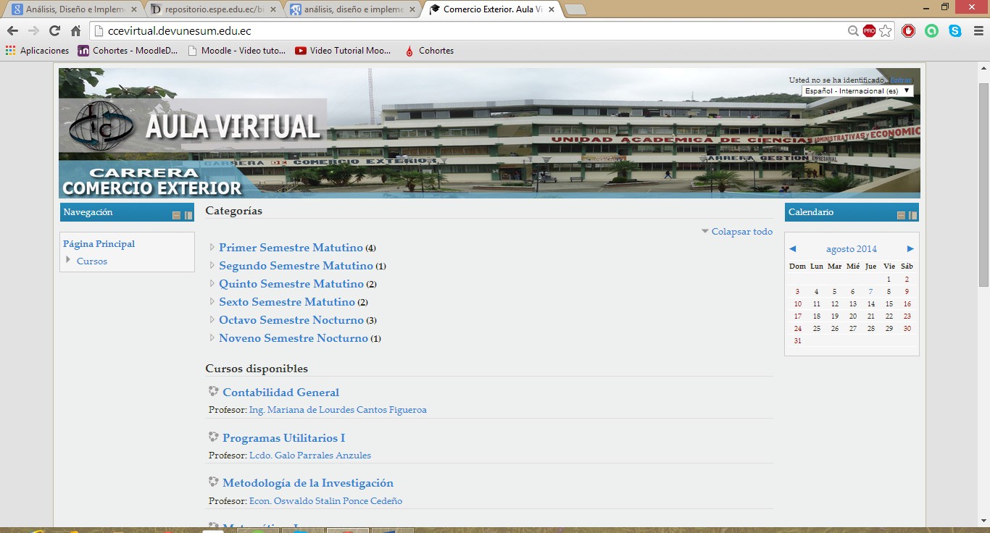Viewport: 990px width, 533px height.
Task: Hide the Navegación block with its minus icon
Action: [x=176, y=215]
